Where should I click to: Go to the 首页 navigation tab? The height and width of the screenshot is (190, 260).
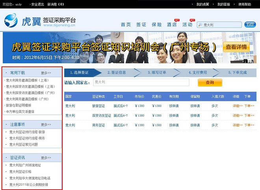[x=126, y=24]
